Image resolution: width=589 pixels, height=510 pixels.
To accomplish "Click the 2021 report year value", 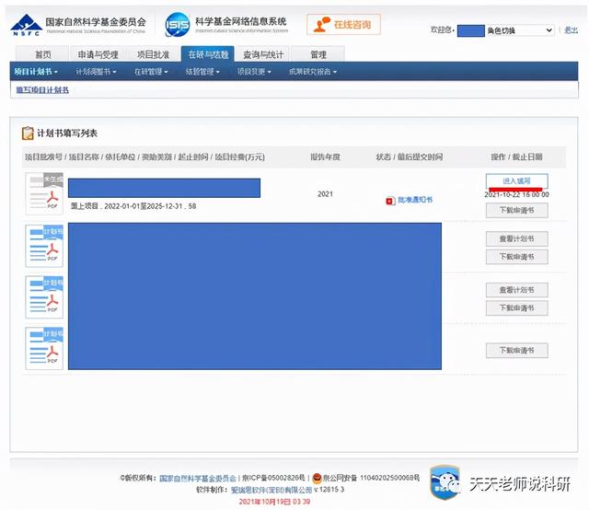I will [x=325, y=194].
